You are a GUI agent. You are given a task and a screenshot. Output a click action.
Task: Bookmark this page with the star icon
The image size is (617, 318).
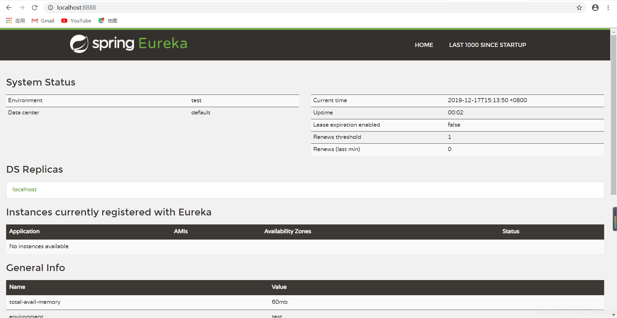(x=579, y=7)
